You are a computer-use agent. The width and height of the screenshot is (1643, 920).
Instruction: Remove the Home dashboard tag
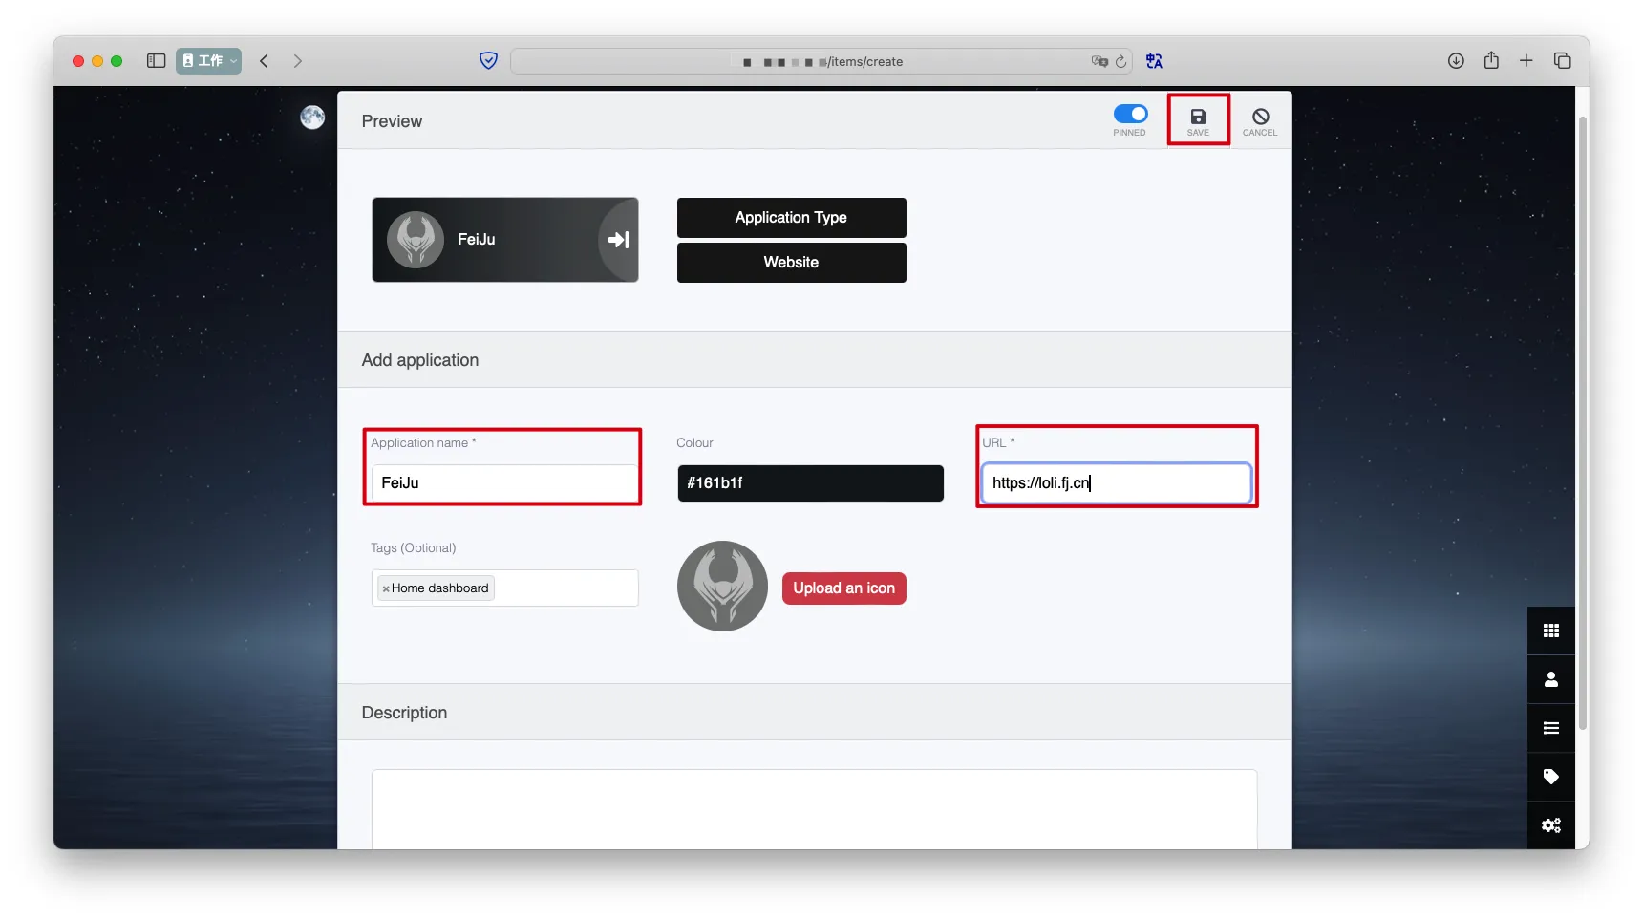pos(386,589)
